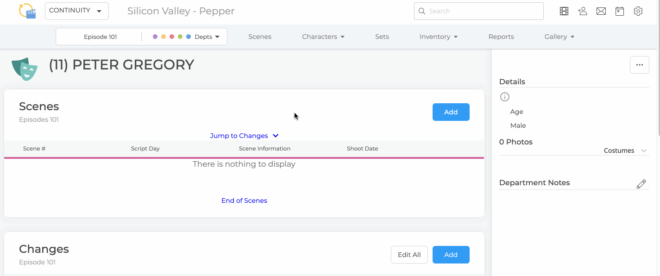Click the film strip icon in header
Viewport: 660px width, 276px height.
[x=564, y=11]
